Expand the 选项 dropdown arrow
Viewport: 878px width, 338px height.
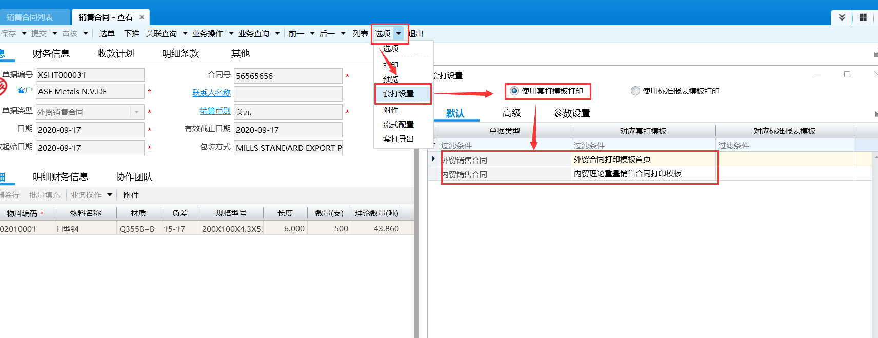click(x=398, y=34)
